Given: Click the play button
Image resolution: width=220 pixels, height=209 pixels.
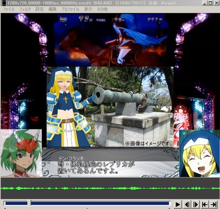Looking at the screenshot, I should tap(177, 204).
